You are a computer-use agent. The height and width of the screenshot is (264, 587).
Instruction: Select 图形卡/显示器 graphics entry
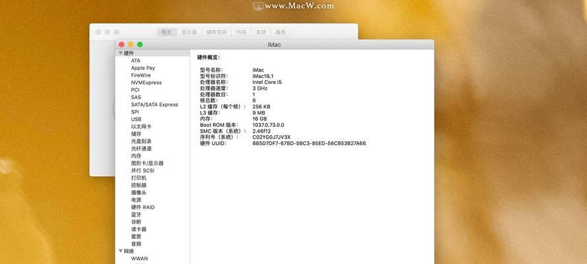pyautogui.click(x=147, y=164)
